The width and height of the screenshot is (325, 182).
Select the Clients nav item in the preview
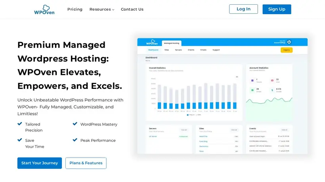pos(191,50)
